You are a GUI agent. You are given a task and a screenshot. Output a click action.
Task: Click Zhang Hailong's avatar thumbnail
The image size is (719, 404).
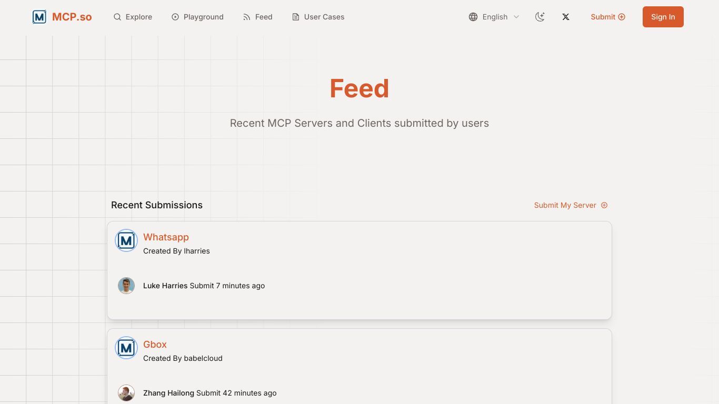tap(126, 393)
